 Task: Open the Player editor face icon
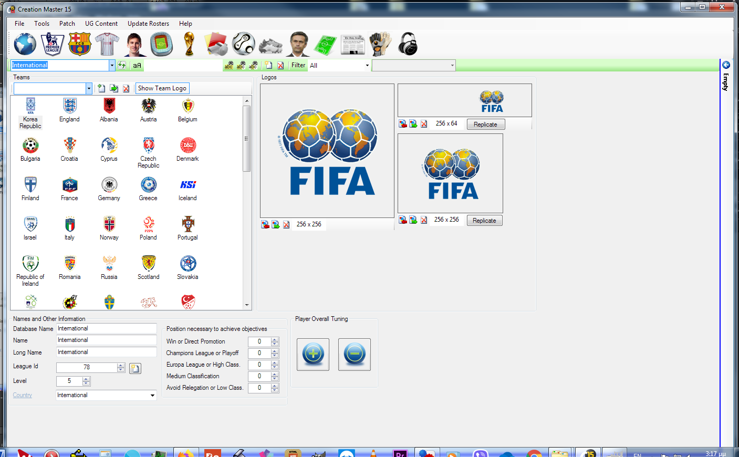[134, 44]
